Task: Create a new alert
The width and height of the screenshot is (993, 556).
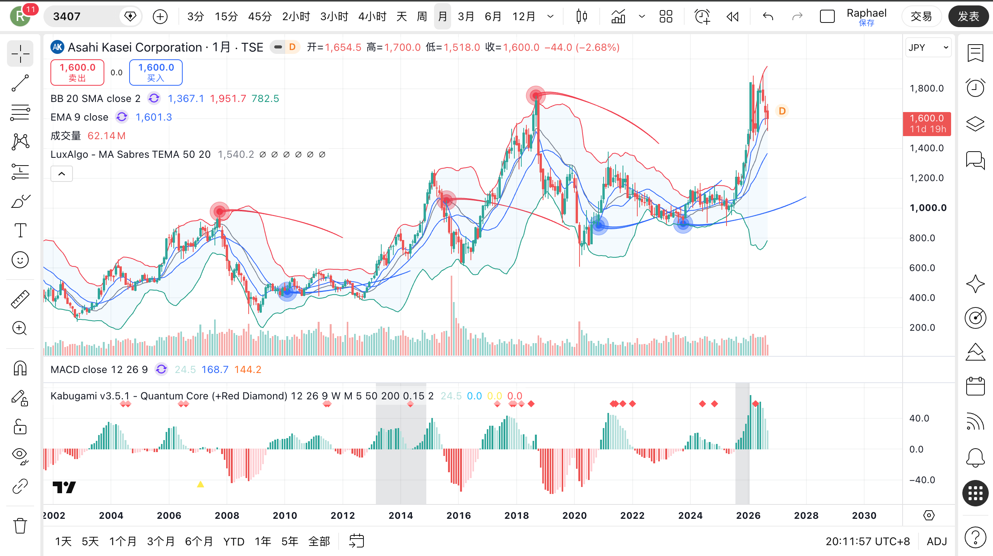Action: pyautogui.click(x=702, y=16)
